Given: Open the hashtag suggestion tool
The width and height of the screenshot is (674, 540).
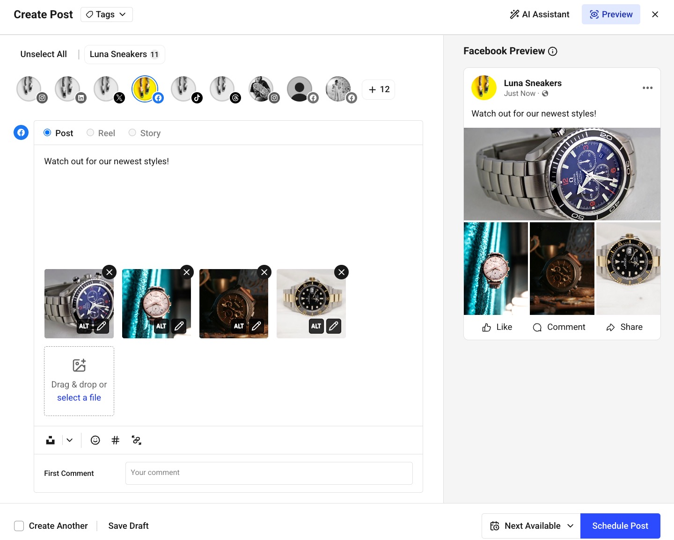Looking at the screenshot, I should [116, 440].
